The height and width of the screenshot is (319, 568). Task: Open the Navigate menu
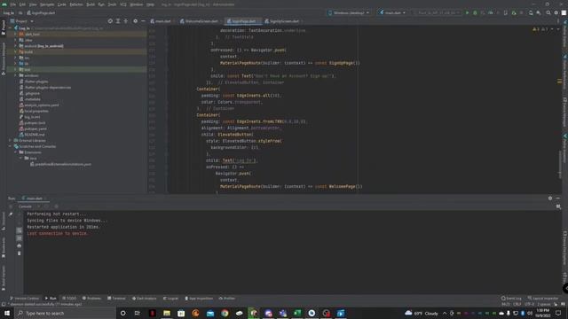[x=47, y=4]
